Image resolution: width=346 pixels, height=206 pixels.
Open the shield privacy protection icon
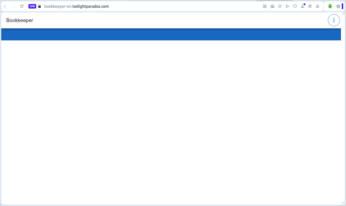coord(280,6)
